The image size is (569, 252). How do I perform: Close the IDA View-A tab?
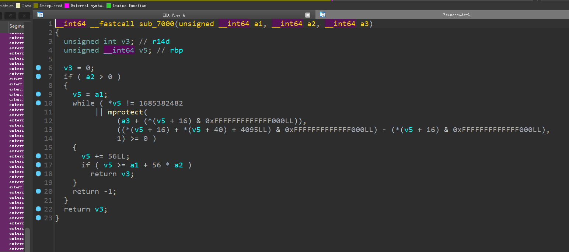pyautogui.click(x=308, y=15)
